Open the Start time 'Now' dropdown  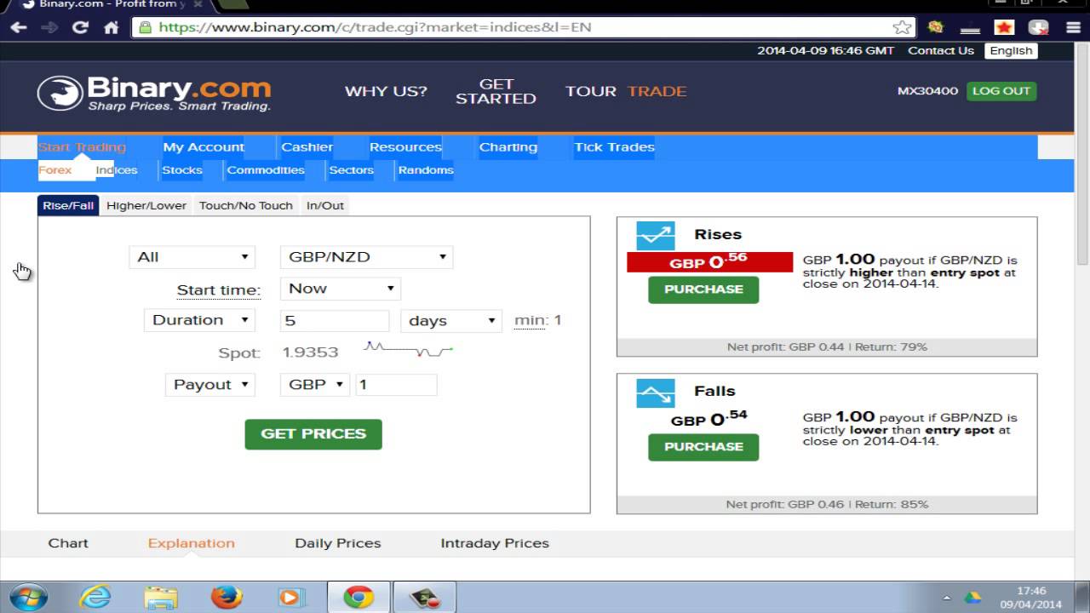[341, 289]
